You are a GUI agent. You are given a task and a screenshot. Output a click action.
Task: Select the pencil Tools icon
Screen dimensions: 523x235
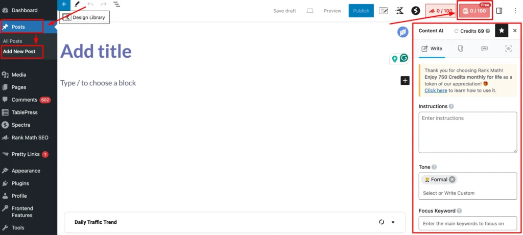(x=77, y=4)
